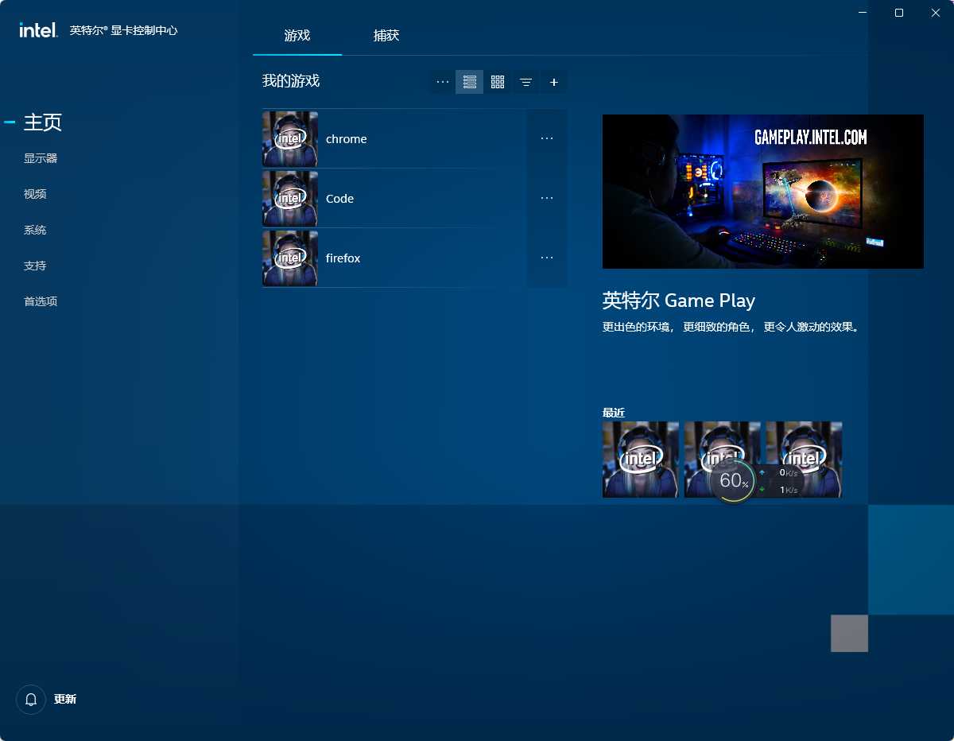Image resolution: width=954 pixels, height=741 pixels.
Task: Add a new game with the plus icon
Action: [x=554, y=82]
